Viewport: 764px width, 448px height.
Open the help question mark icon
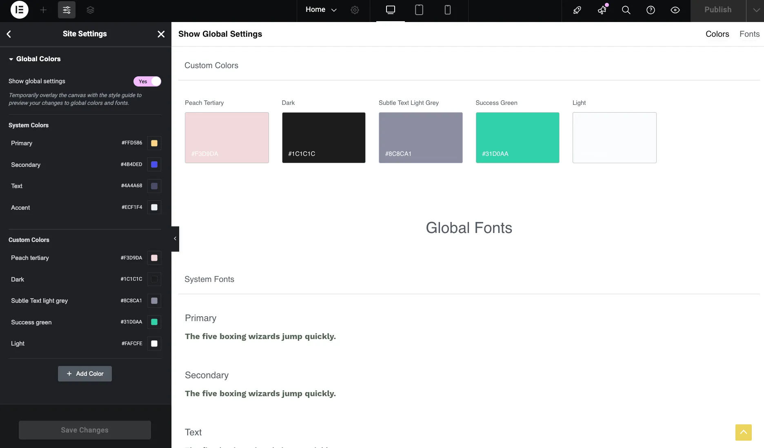coord(651,10)
